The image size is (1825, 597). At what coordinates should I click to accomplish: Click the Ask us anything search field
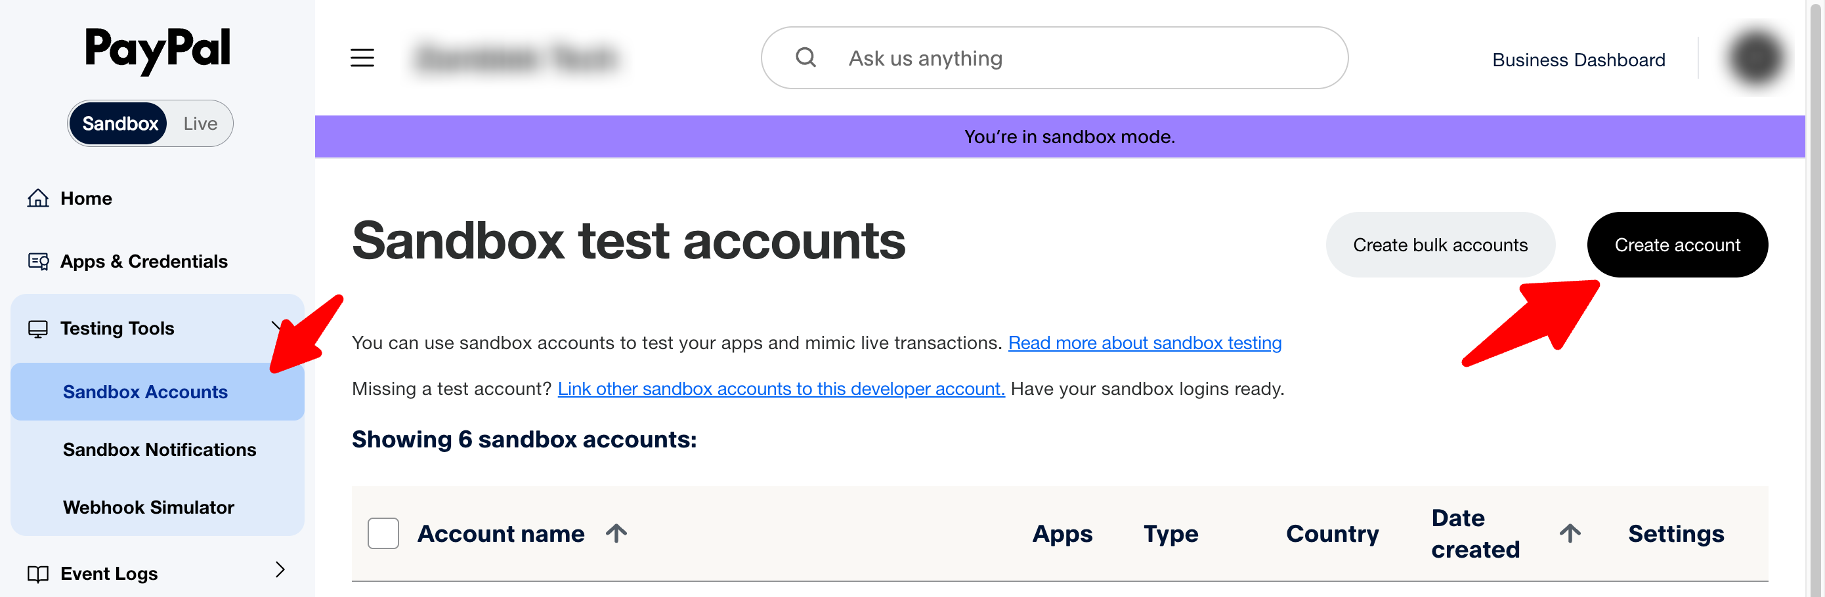[1054, 58]
